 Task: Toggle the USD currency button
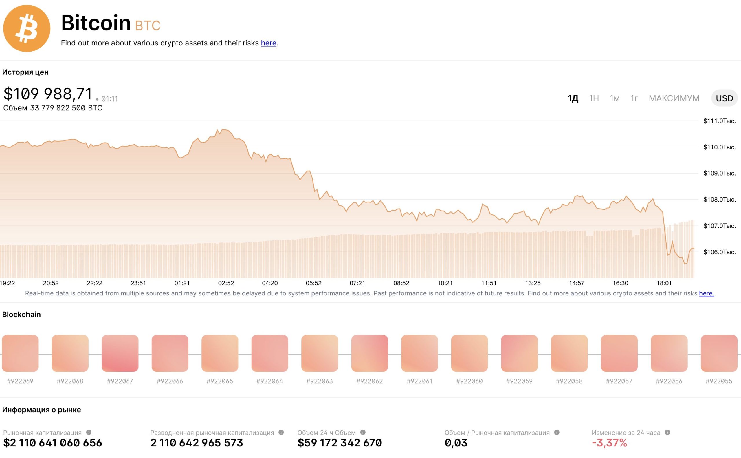(x=724, y=98)
